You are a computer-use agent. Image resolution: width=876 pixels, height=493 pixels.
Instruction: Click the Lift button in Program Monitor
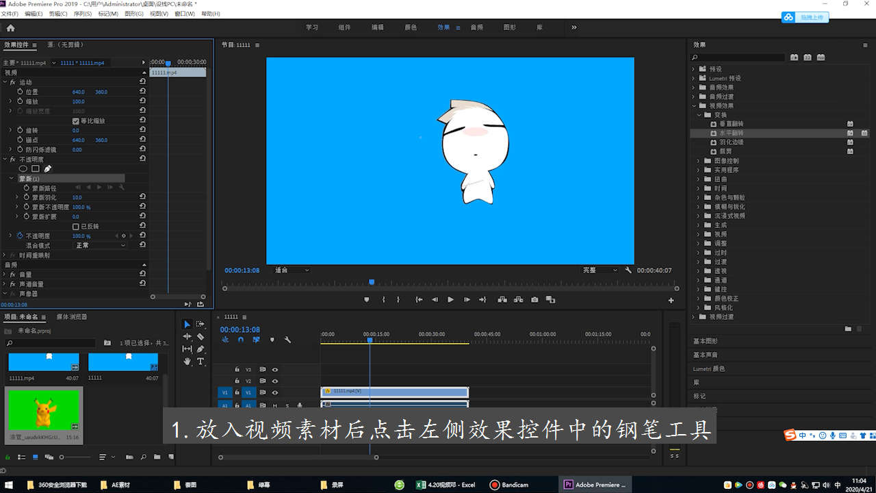coord(502,299)
